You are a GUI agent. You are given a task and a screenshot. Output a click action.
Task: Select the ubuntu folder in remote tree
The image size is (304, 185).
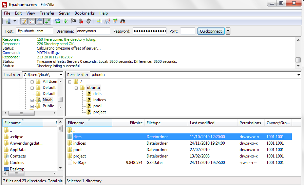click(x=93, y=88)
